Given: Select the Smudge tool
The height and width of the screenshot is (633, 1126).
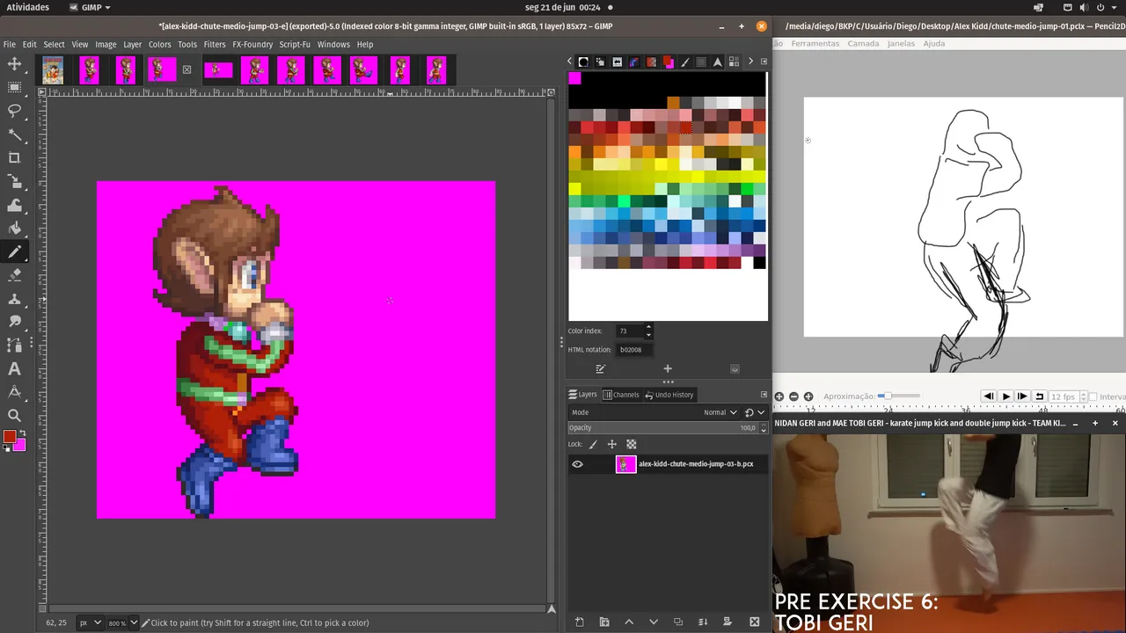Looking at the screenshot, I should 14,323.
